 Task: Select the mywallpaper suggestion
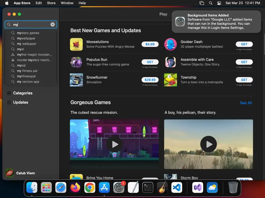click(31, 38)
